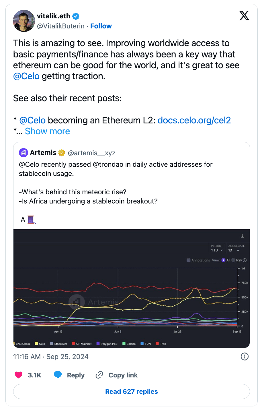The image size is (262, 411).
Task: Click the P2P info icon in chart
Action: tap(245, 260)
